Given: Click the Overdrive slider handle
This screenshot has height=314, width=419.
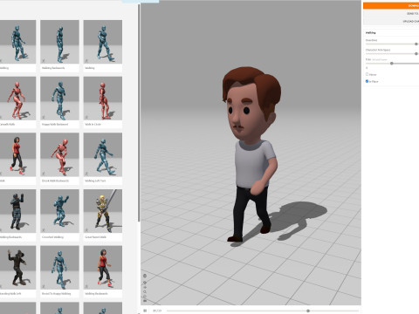Looking at the screenshot, I should [x=416, y=44].
